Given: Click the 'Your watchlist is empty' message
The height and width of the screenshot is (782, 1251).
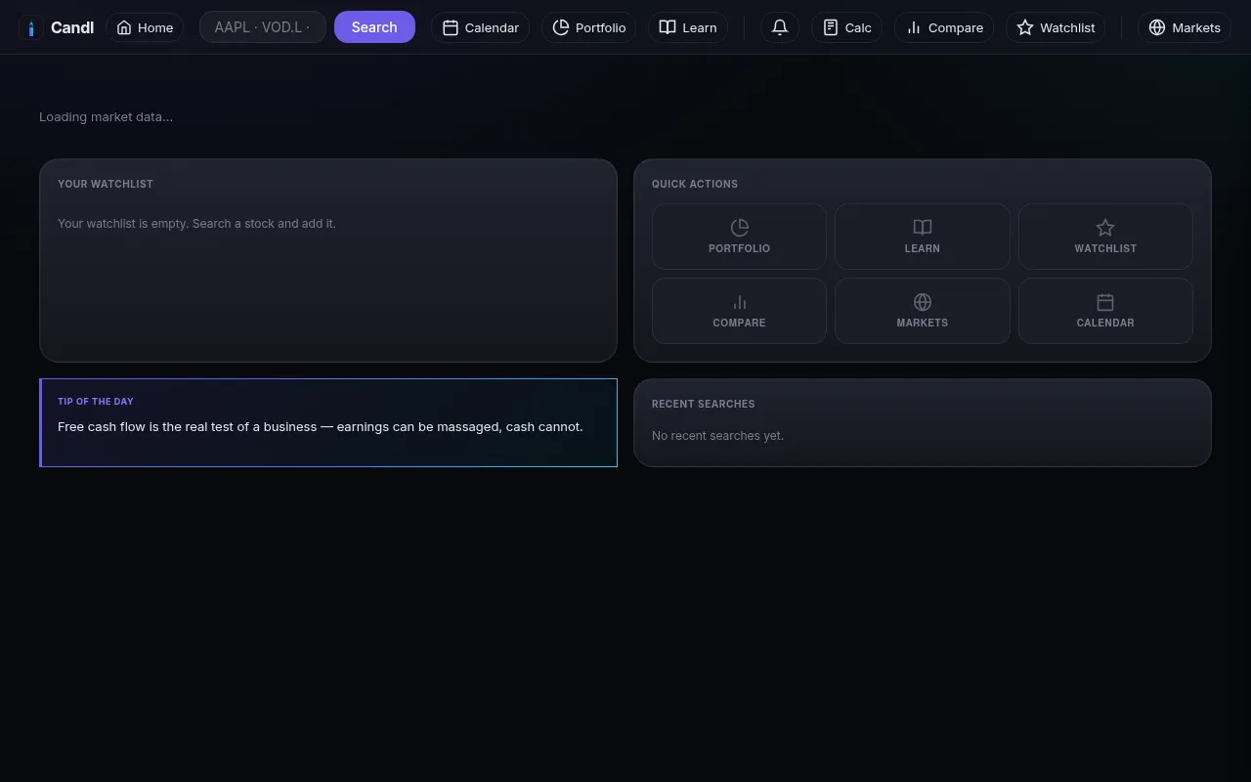Looking at the screenshot, I should pos(196,224).
